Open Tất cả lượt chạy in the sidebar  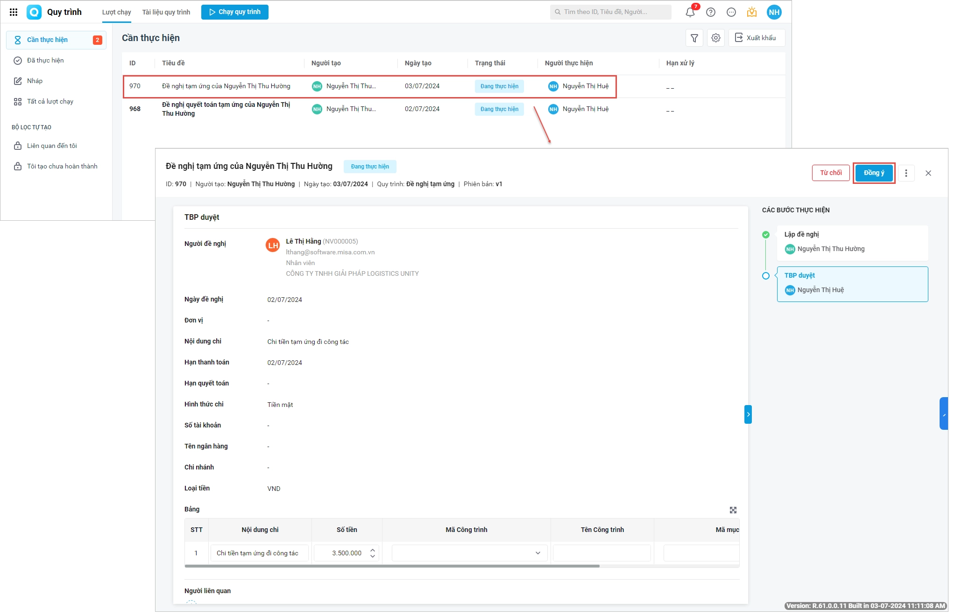click(x=56, y=102)
